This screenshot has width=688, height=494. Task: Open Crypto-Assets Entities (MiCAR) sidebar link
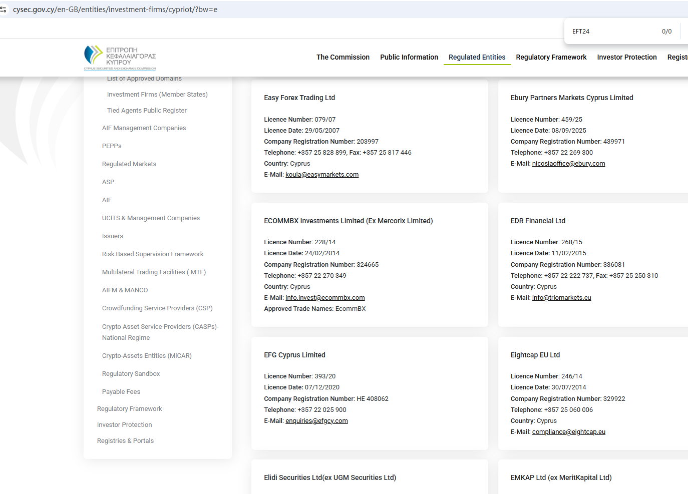[x=147, y=356]
